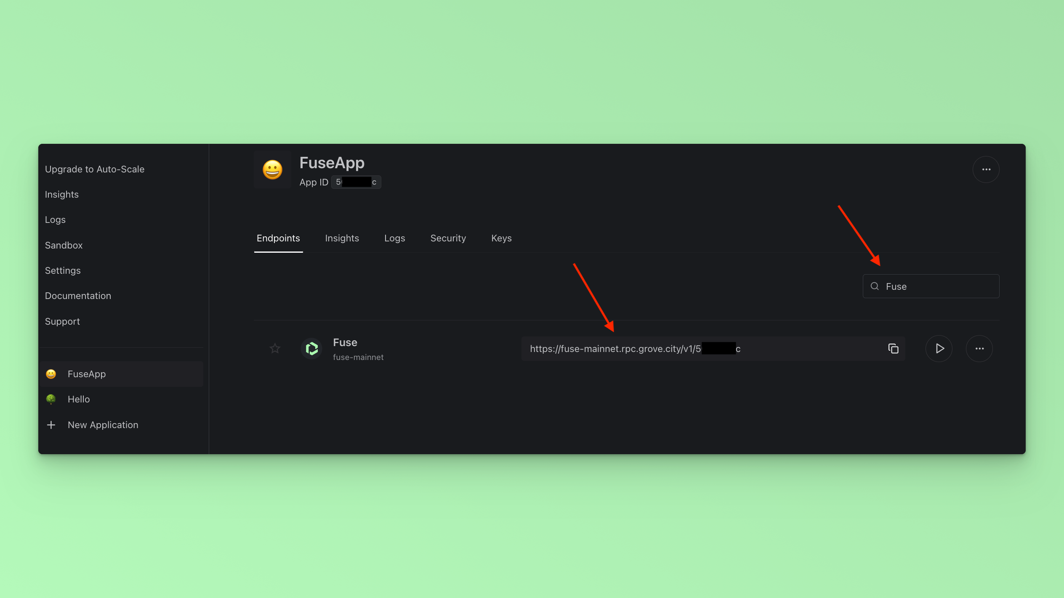Screen dimensions: 1064x598
Task: Click the search magnifier icon
Action: coord(875,286)
